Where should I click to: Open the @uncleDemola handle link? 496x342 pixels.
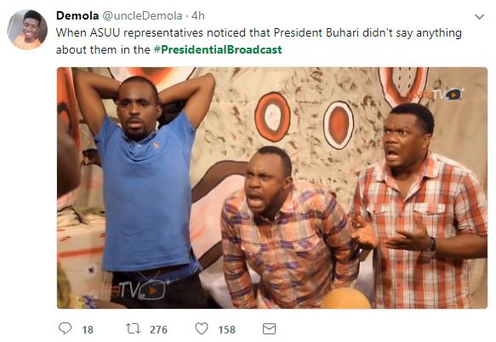coord(143,15)
